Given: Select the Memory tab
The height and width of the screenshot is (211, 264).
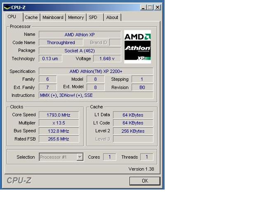Looking at the screenshot, I should point(76,17).
